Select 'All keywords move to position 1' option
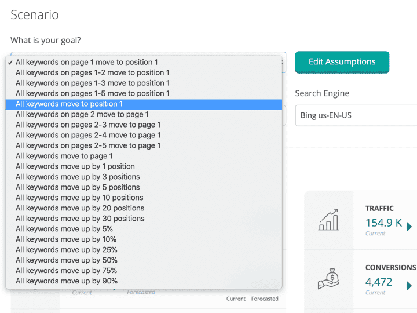This screenshot has height=313, width=417. click(x=69, y=104)
